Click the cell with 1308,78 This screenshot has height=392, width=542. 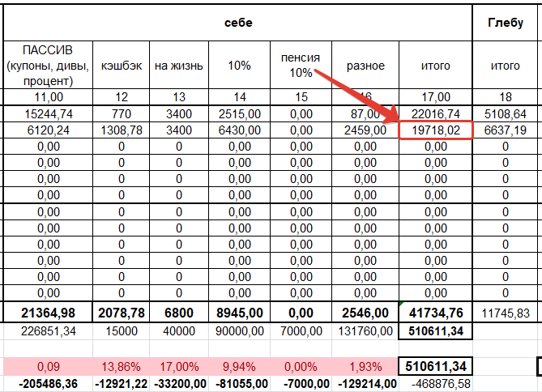[x=122, y=130]
